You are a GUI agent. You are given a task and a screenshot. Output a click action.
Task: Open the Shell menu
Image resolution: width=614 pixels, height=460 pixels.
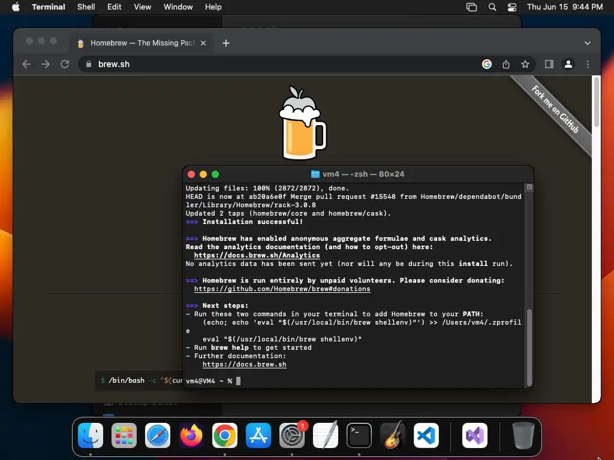[86, 7]
